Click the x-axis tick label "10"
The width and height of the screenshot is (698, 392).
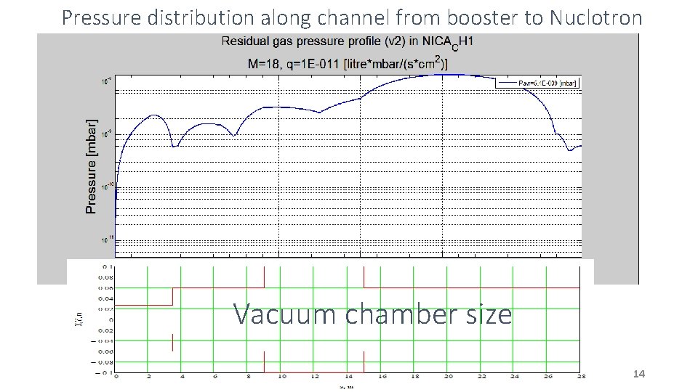tap(282, 377)
